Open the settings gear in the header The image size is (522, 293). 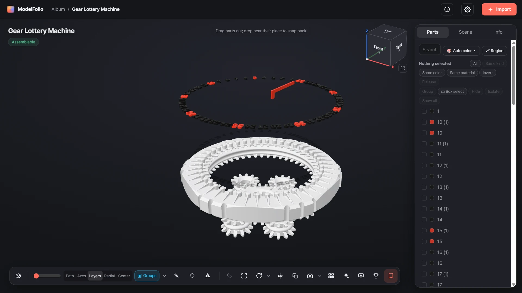click(x=467, y=9)
